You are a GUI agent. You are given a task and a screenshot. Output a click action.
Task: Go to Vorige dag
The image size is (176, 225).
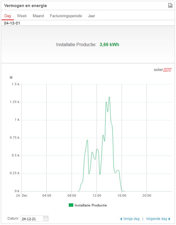[131, 219]
